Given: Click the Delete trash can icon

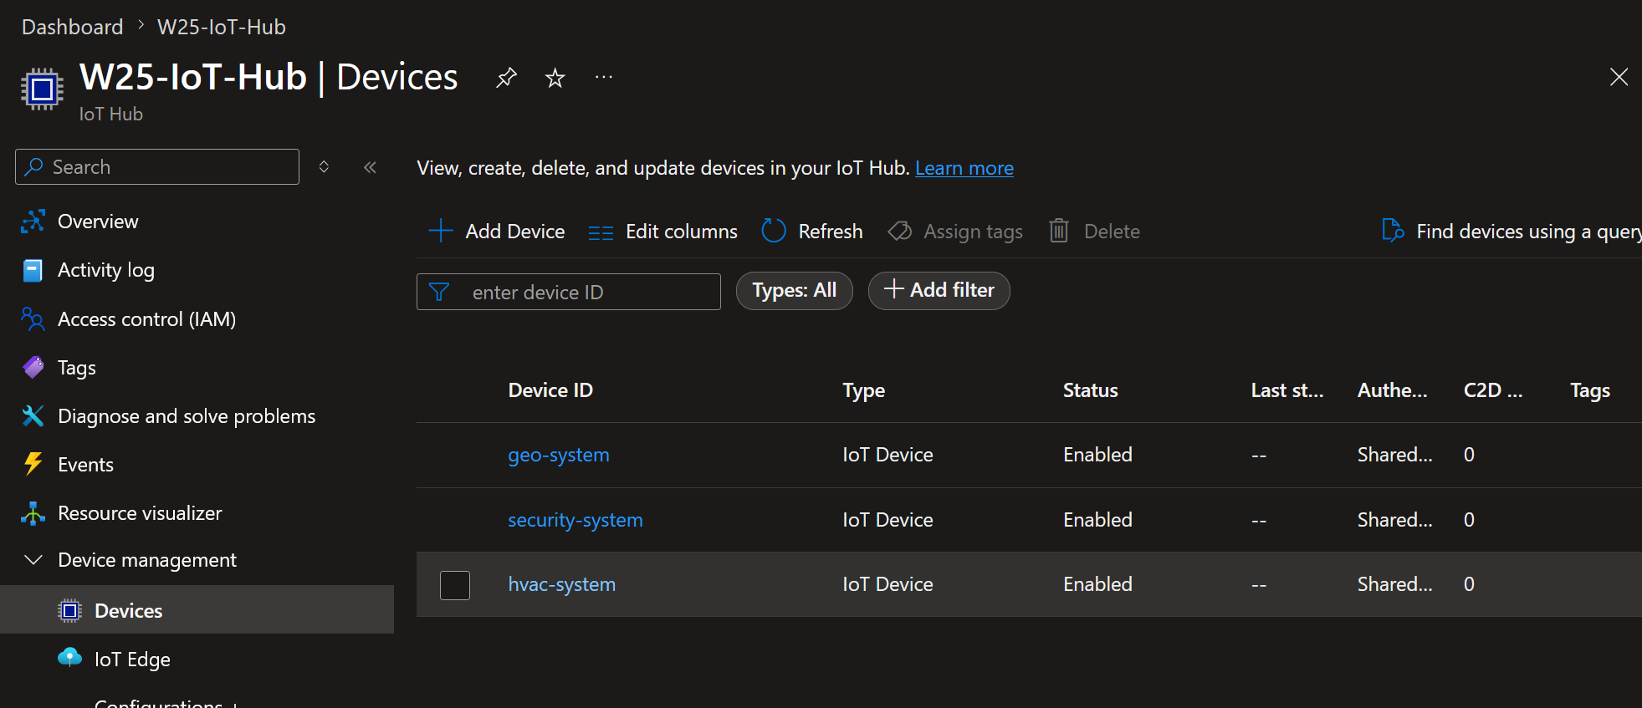Looking at the screenshot, I should [x=1059, y=231].
